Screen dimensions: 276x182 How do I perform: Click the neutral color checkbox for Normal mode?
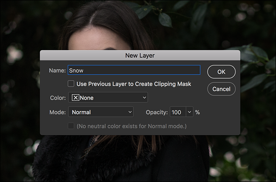pos(71,126)
